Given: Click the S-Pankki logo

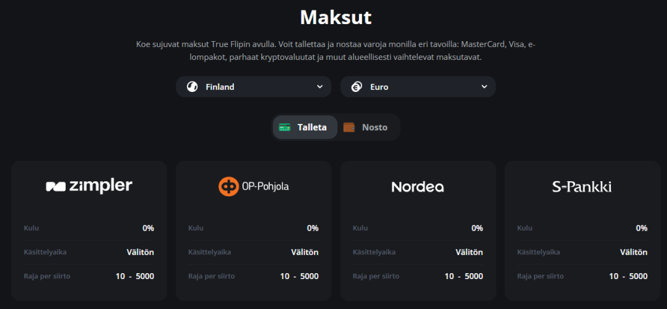Looking at the screenshot, I should tap(582, 187).
